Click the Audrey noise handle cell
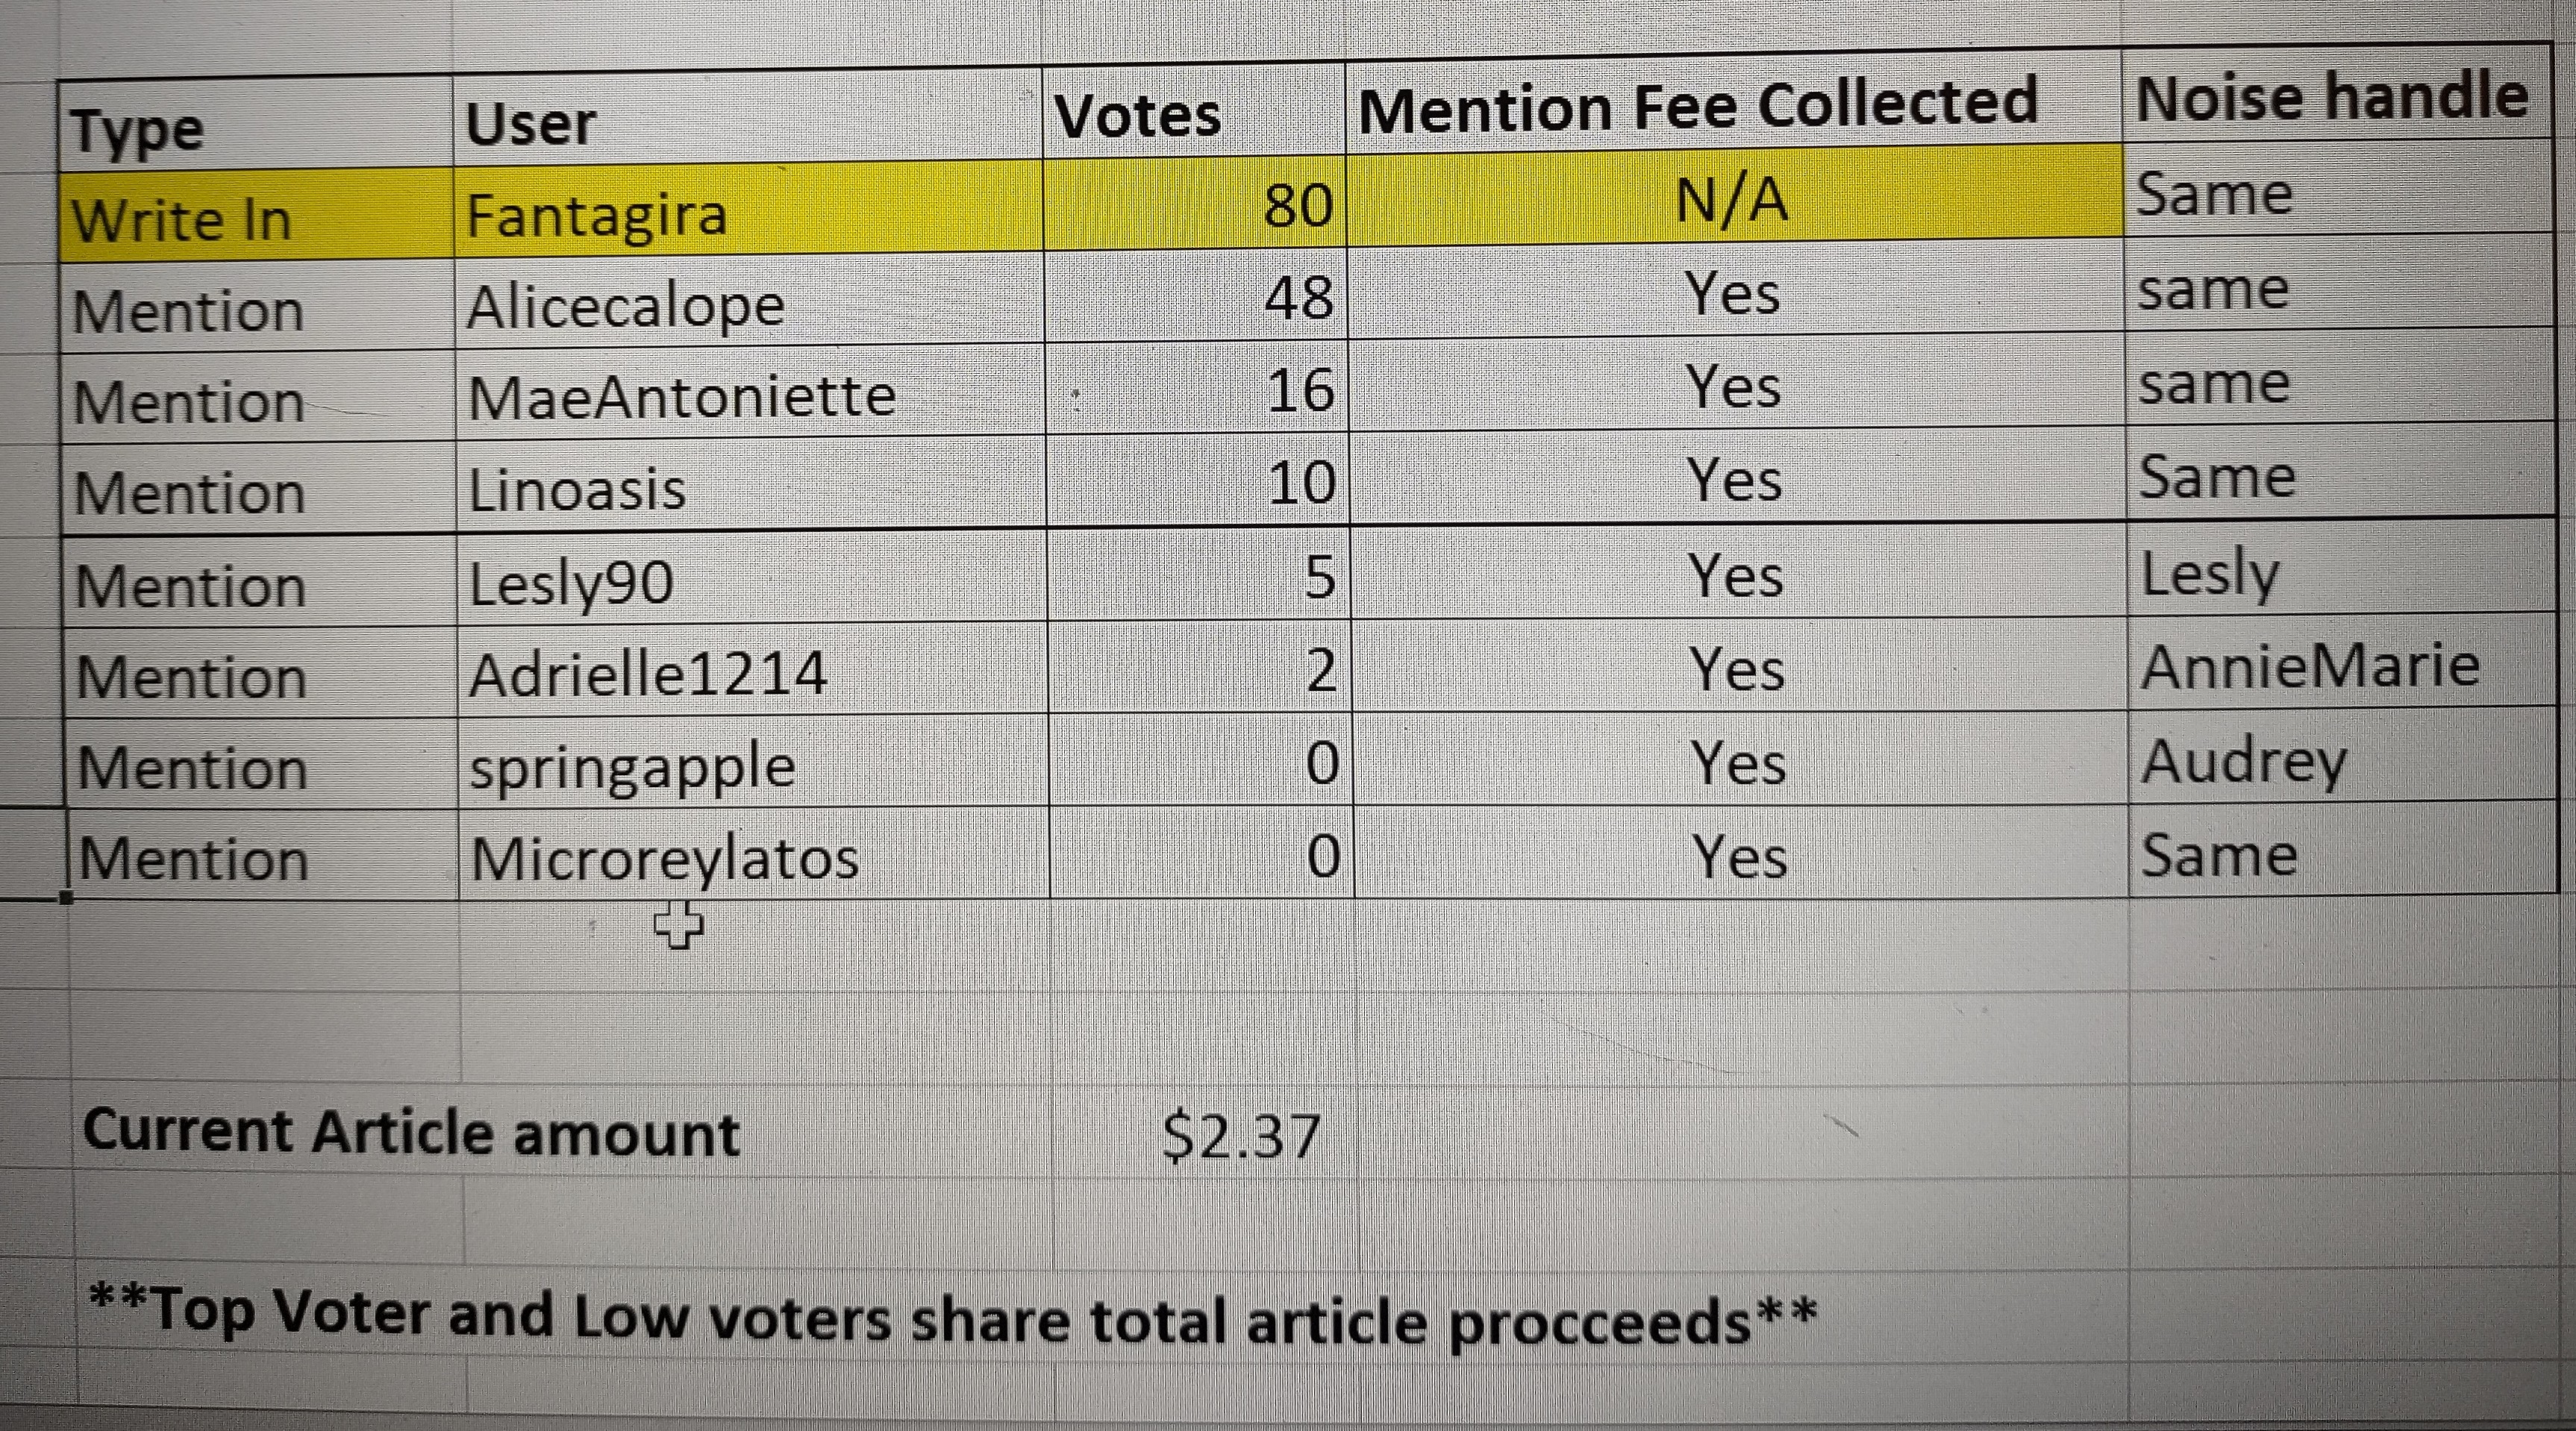This screenshot has width=2576, height=1431. click(2342, 757)
